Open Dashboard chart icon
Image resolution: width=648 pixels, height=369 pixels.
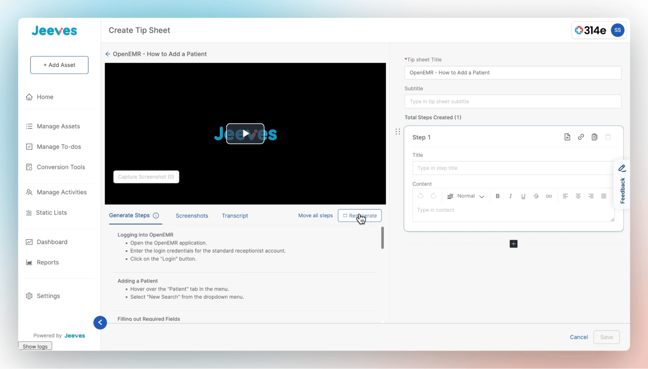point(29,242)
